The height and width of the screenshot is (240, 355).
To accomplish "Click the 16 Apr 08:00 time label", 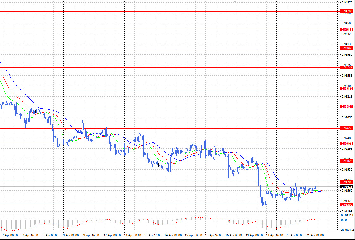I will click(x=234, y=235).
